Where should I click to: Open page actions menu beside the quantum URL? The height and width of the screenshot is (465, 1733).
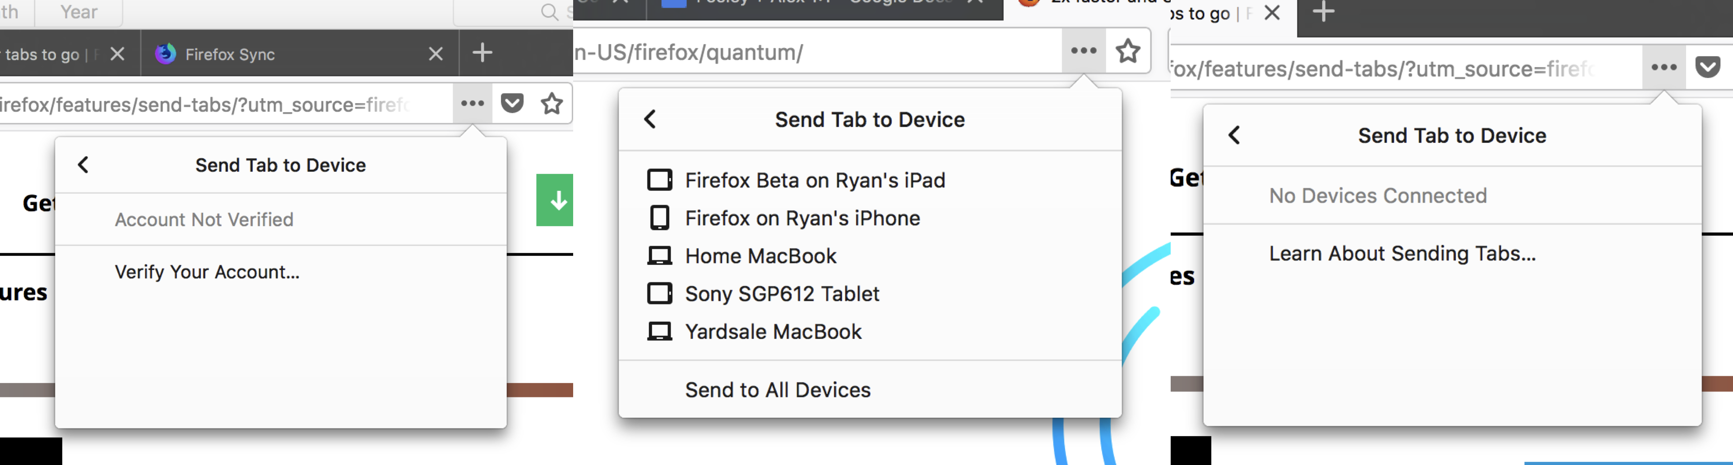click(x=1083, y=51)
